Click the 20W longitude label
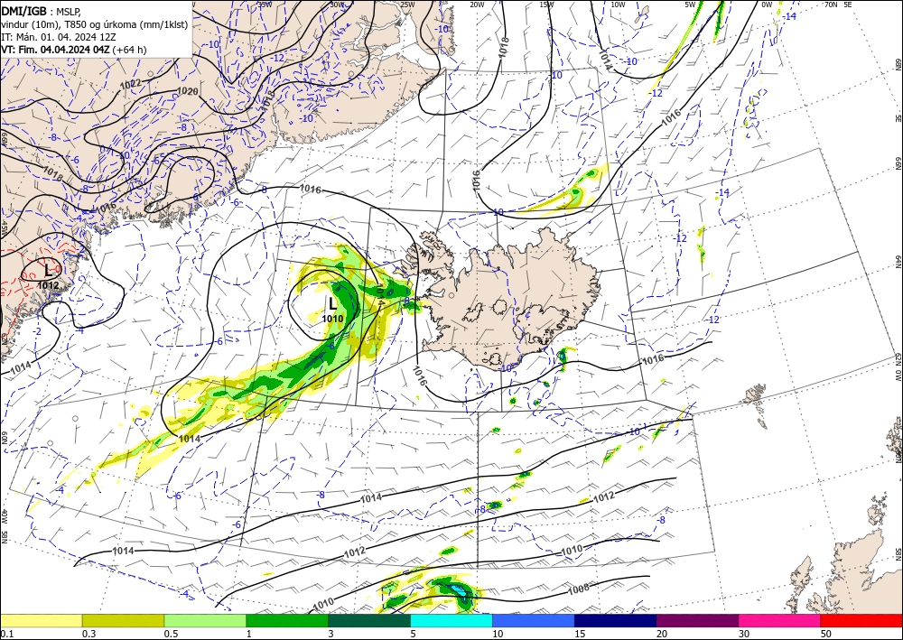Screen dimensions: 903x640 [477, 5]
